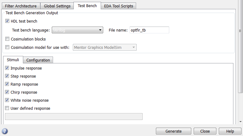Select the Configuration sub-tab

coord(38,60)
